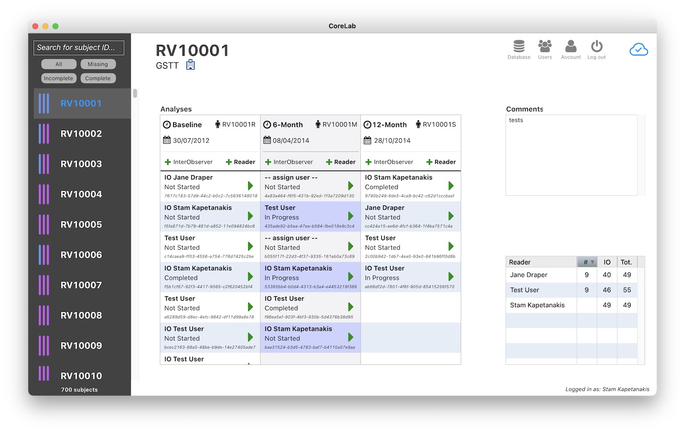
Task: Click the Baseline calendar date icon
Action: pos(167,140)
